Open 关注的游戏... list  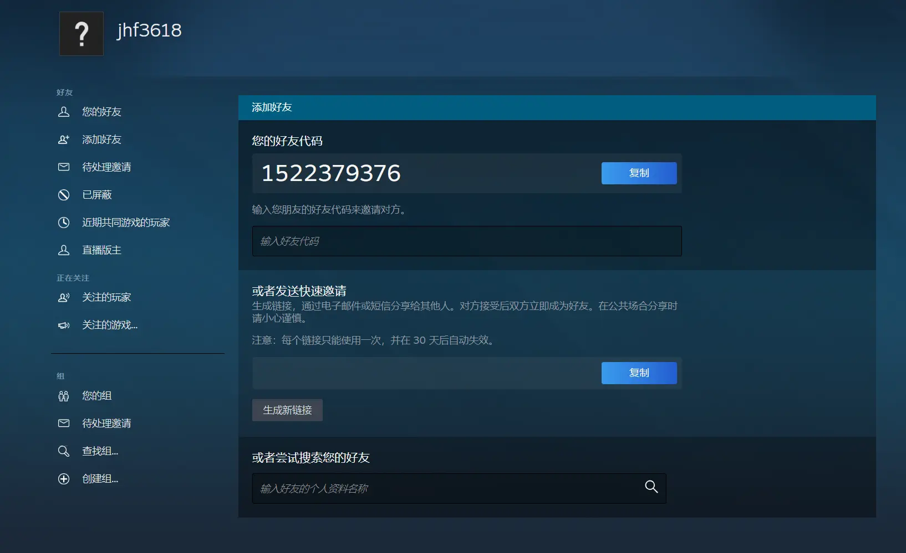click(110, 325)
